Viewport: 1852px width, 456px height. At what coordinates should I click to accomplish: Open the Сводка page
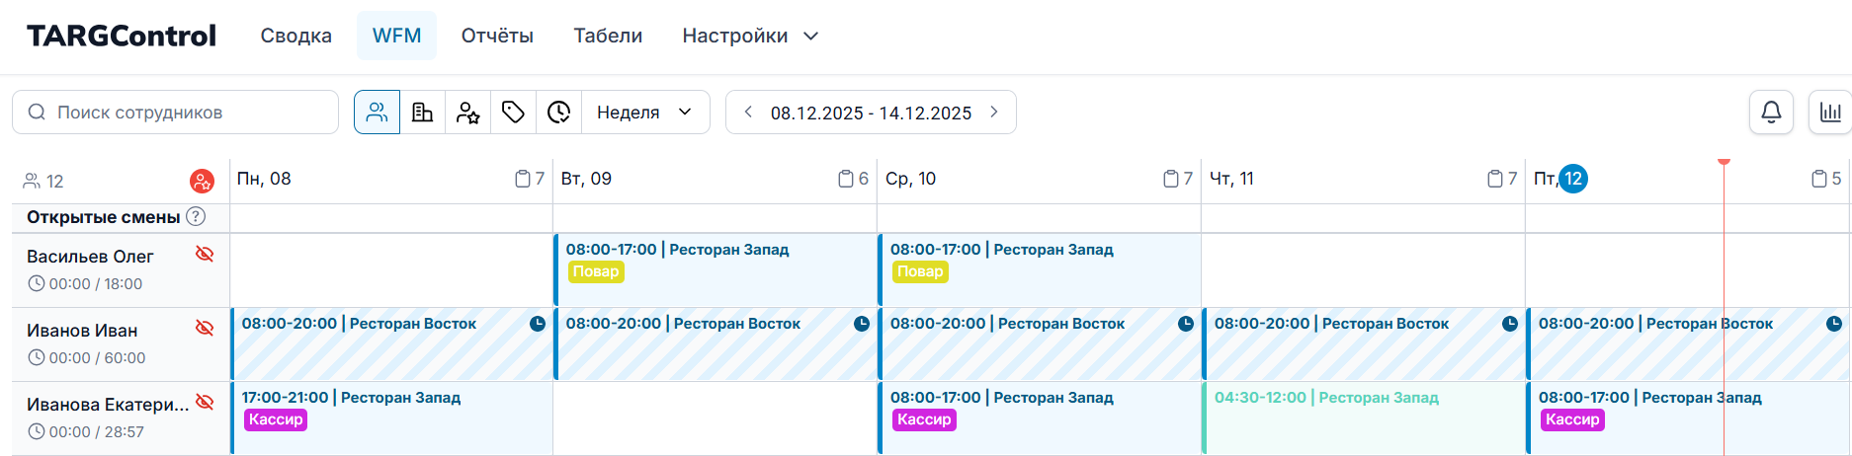coord(295,37)
